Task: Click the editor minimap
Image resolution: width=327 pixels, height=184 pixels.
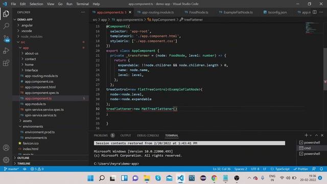Action: pyautogui.click(x=312, y=27)
